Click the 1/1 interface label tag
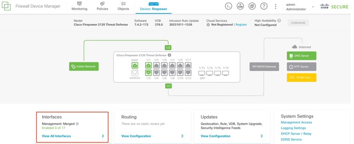This screenshot has width=354, height=144. [168, 86]
